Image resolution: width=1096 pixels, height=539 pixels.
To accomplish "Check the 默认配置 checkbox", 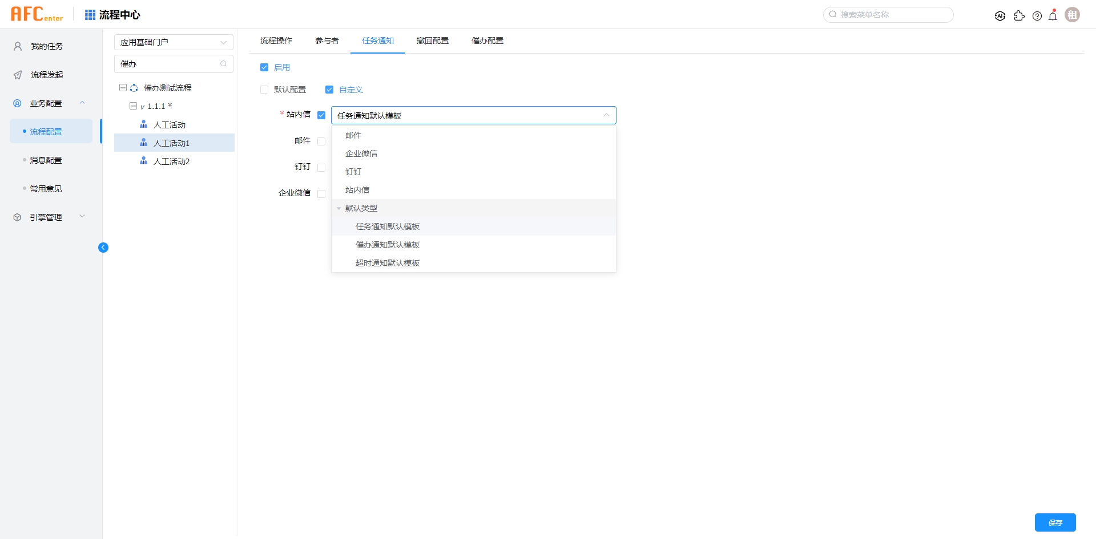I will tap(264, 90).
